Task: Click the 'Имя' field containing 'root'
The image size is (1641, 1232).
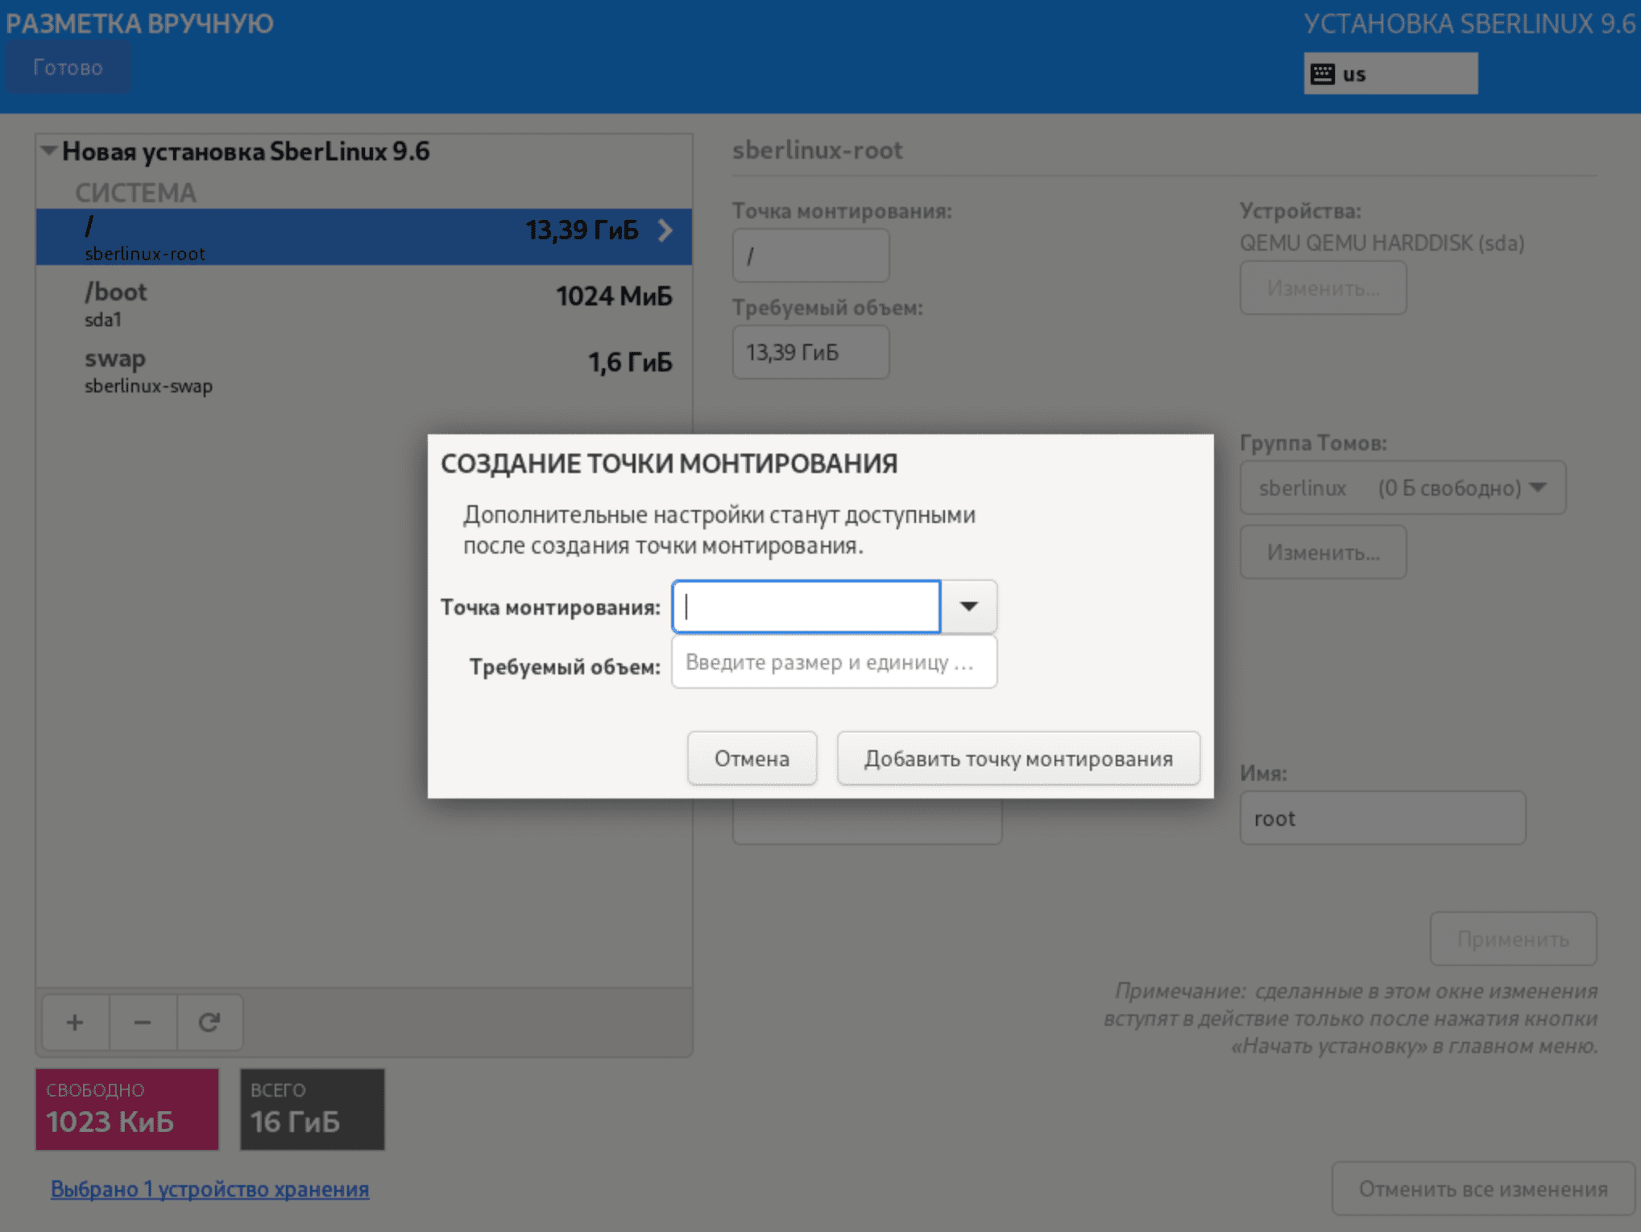Action: pyautogui.click(x=1382, y=818)
